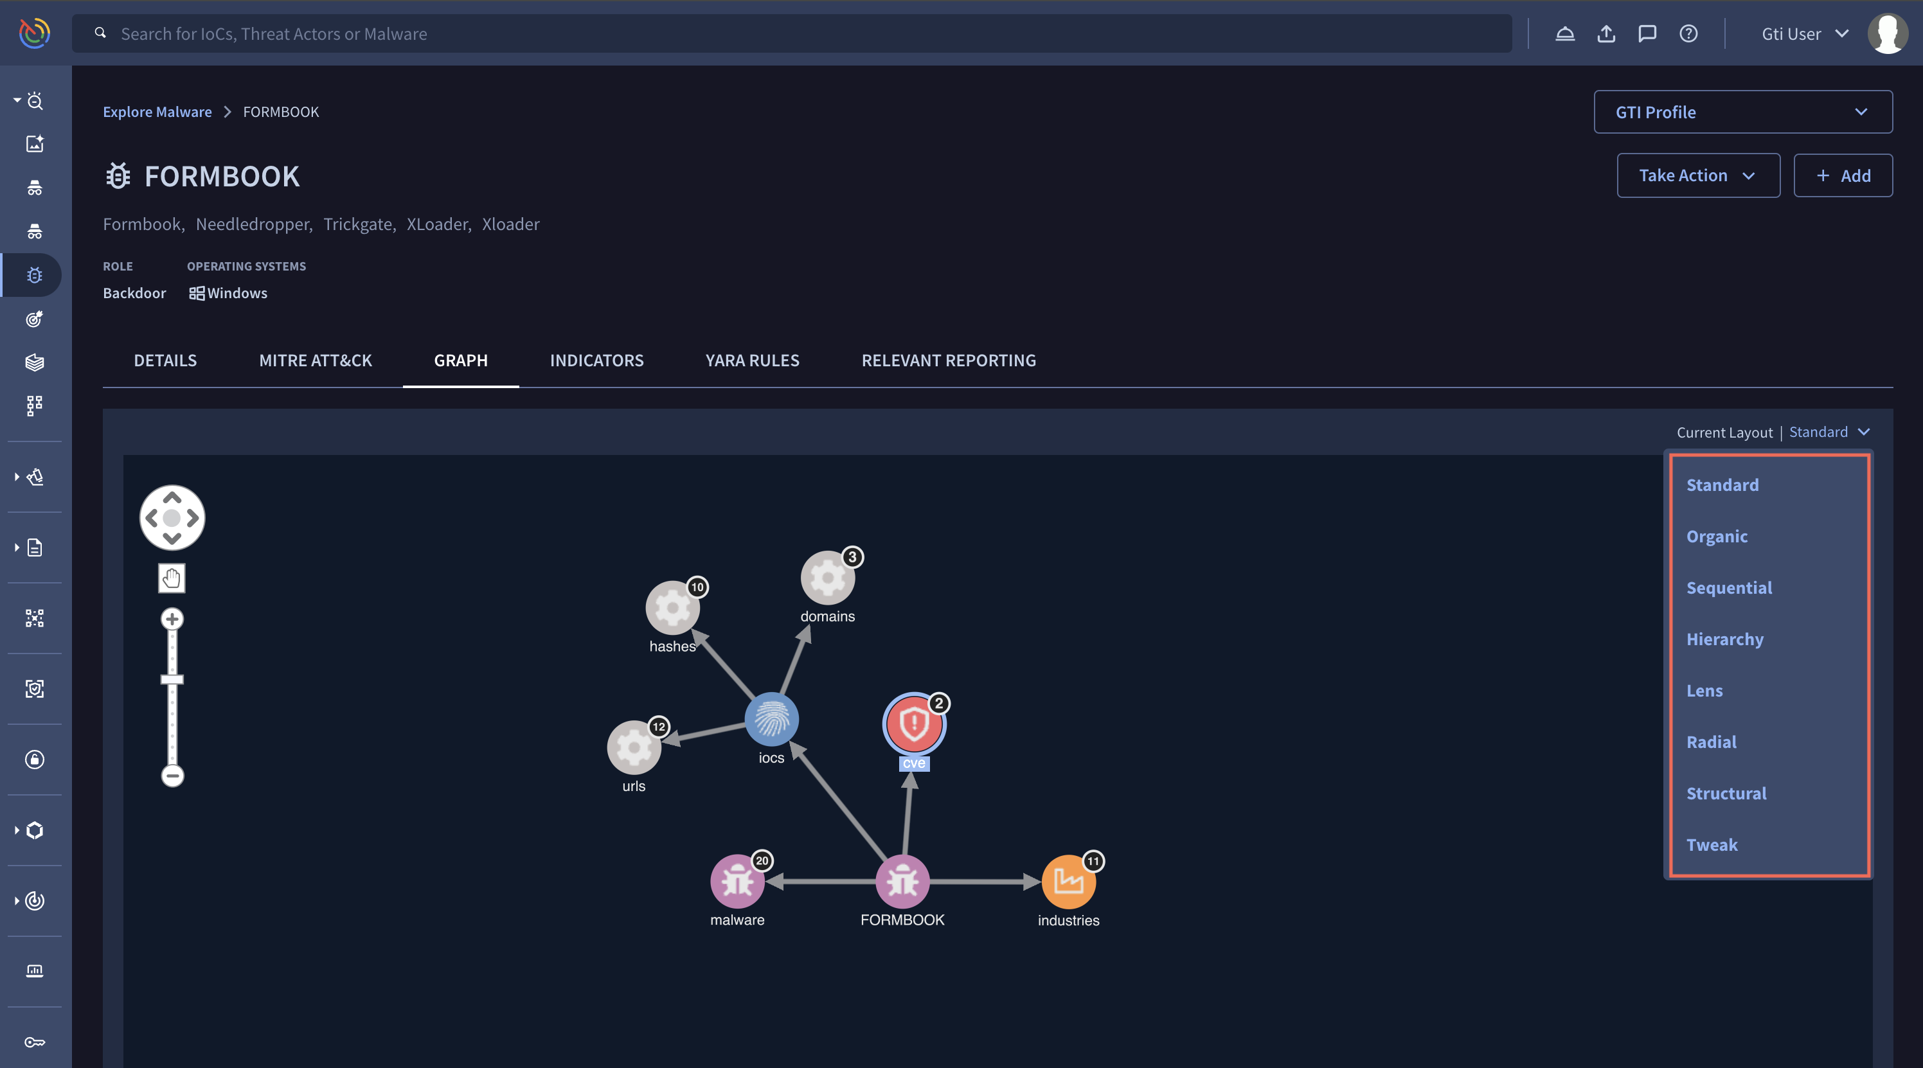Click the bug search icon in sidebar
The image size is (1923, 1068).
(35, 101)
